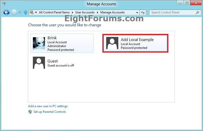
Task: Click Brink's 'Administrator' label
Action: point(57,46)
